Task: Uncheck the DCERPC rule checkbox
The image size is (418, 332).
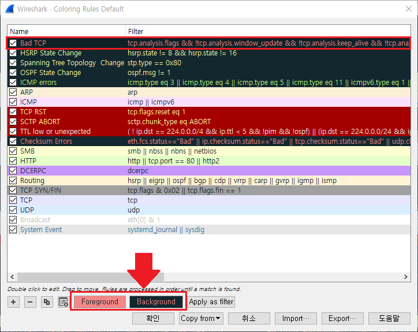Action: click(13, 171)
